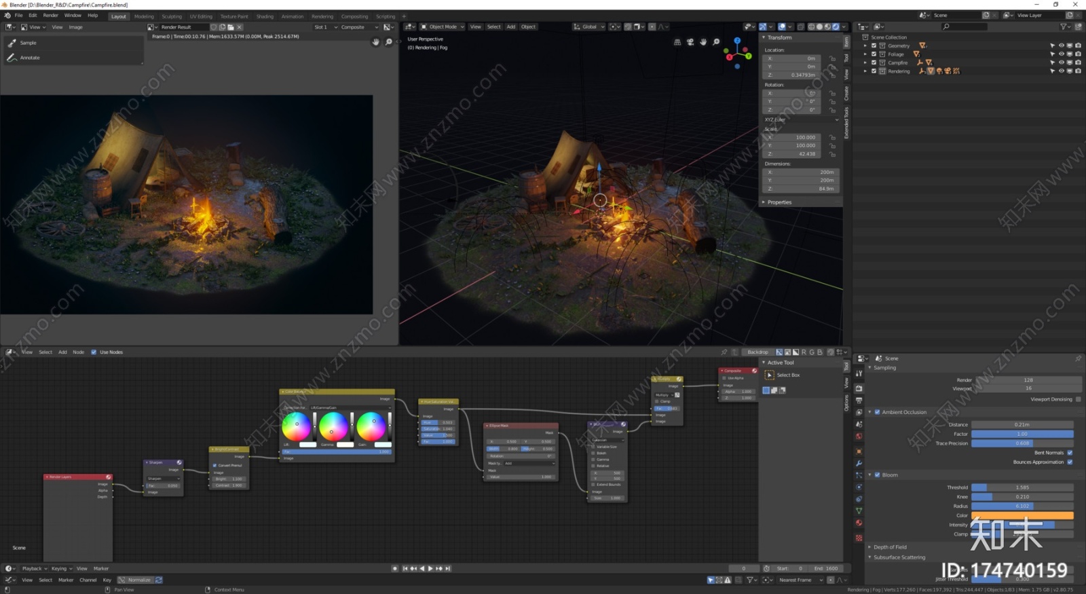Select the Annotate tool in image editor
Screen dimensions: 1086x594
coord(73,58)
